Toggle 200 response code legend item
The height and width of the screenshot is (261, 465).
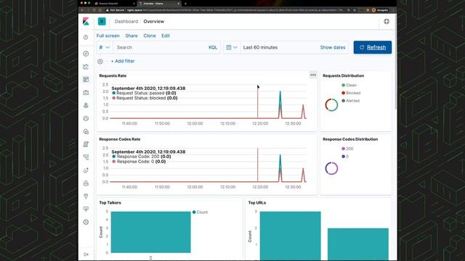click(347, 149)
